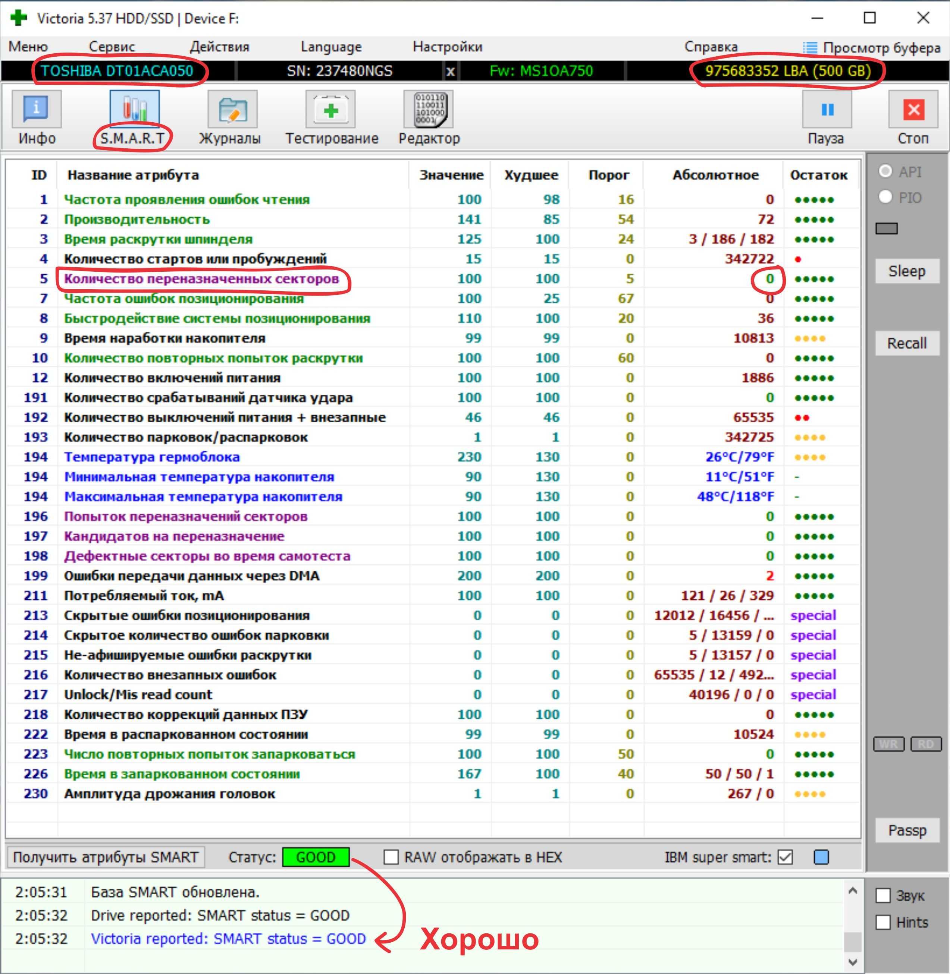
Task: Click TOSHIBA DT01ACA050 model label
Action: [117, 71]
